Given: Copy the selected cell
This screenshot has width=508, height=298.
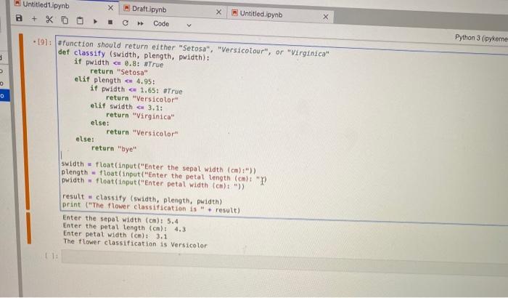Looking at the screenshot, I should 65,20.
